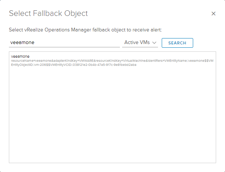Click the fallback object instruction text
225x172 pixels.
coord(85,29)
